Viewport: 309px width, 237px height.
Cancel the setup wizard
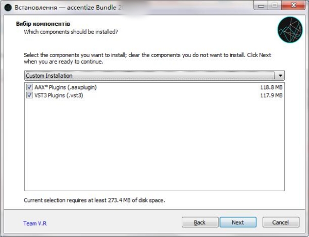(x=281, y=223)
